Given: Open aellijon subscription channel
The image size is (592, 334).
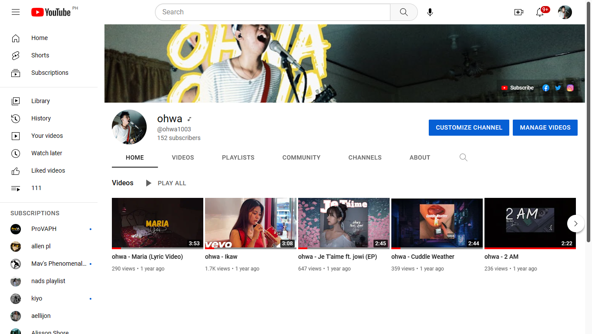Looking at the screenshot, I should pos(49,316).
